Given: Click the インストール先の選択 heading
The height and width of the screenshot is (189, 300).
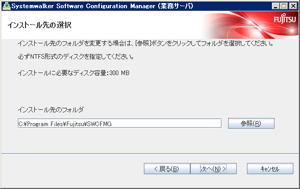Looking at the screenshot, I should tap(39, 25).
